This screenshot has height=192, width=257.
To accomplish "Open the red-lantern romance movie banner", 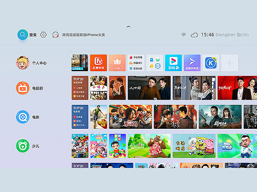I will 175,117.
